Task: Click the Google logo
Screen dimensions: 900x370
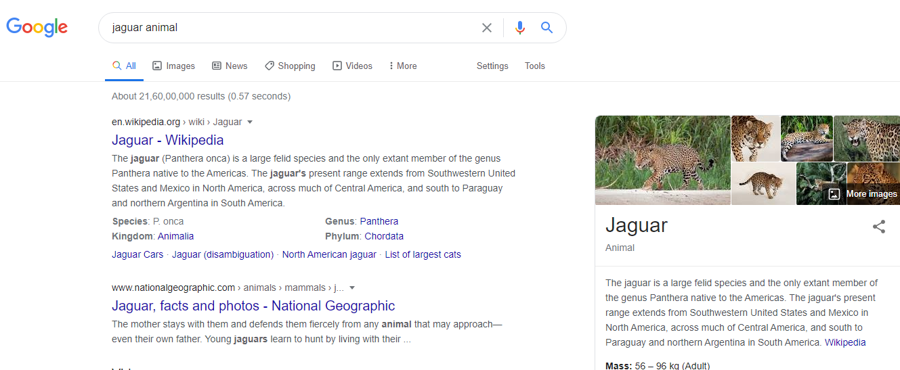Action: (x=37, y=27)
